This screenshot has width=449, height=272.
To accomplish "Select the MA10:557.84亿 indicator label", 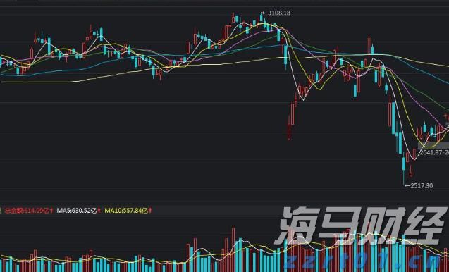I will [x=128, y=211].
